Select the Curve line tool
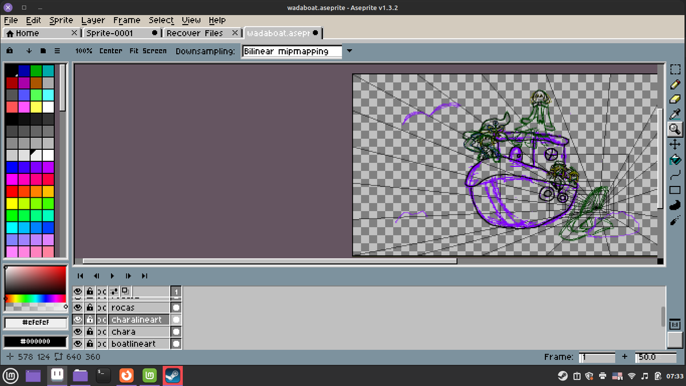686x386 pixels. [675, 174]
